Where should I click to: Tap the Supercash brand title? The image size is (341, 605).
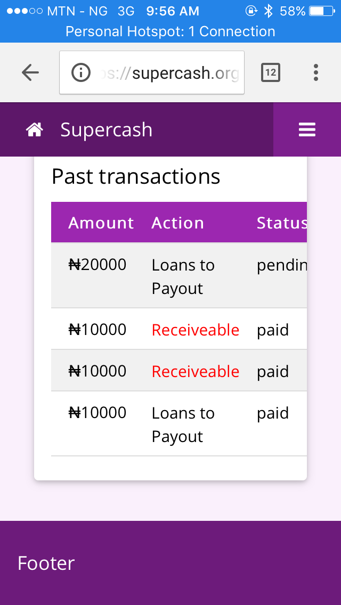tap(106, 130)
